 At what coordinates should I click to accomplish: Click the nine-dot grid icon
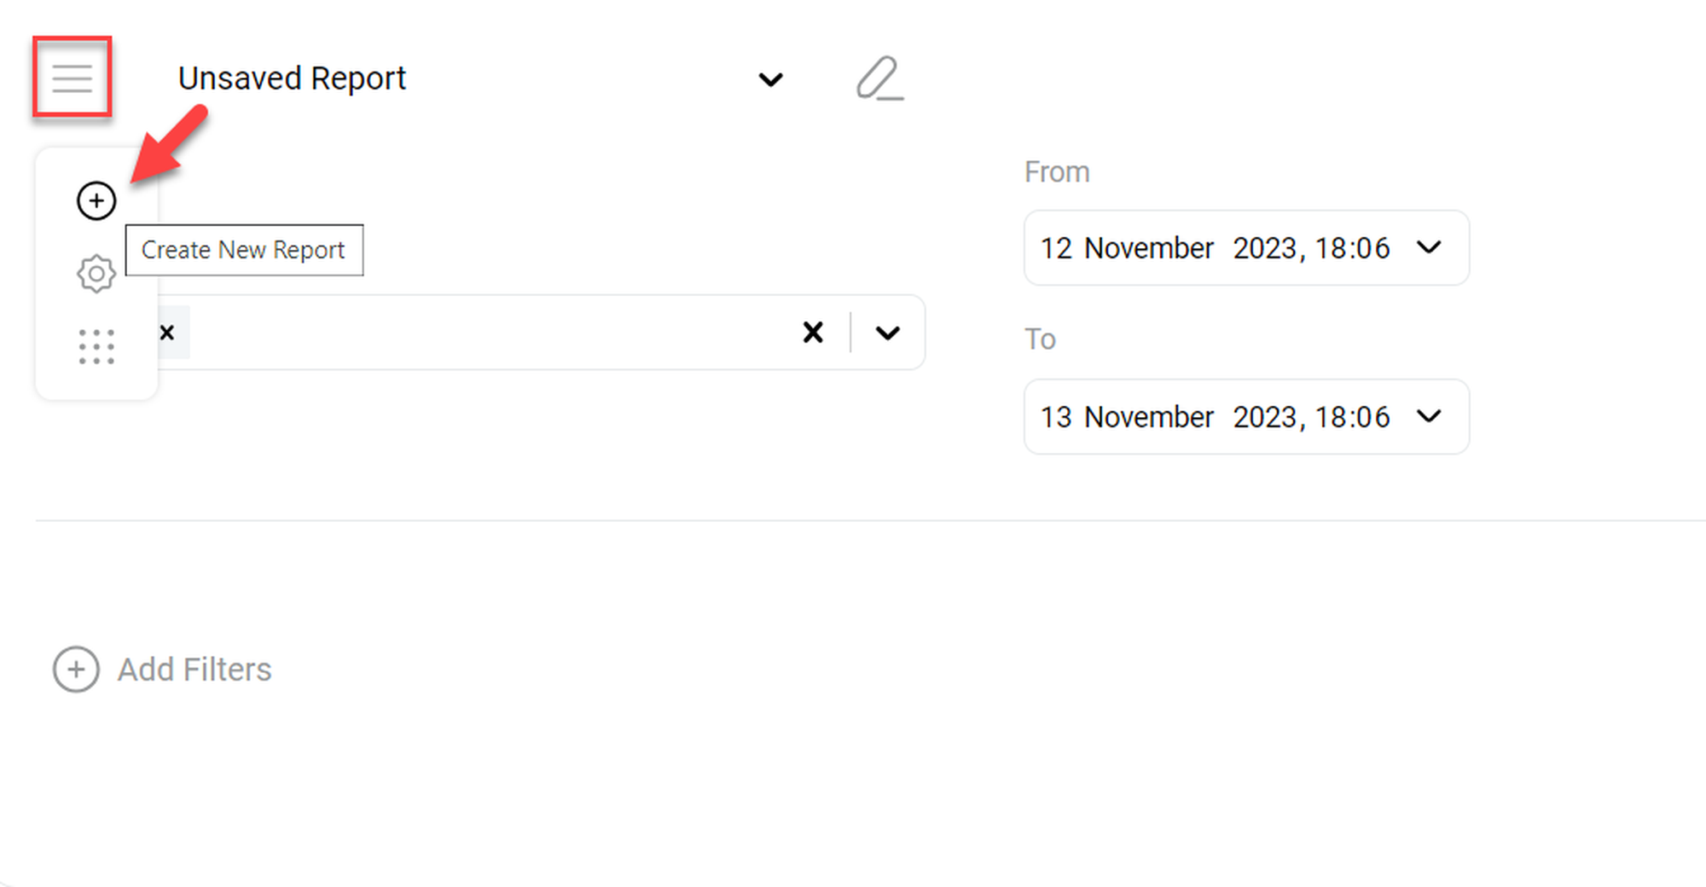pyautogui.click(x=96, y=347)
